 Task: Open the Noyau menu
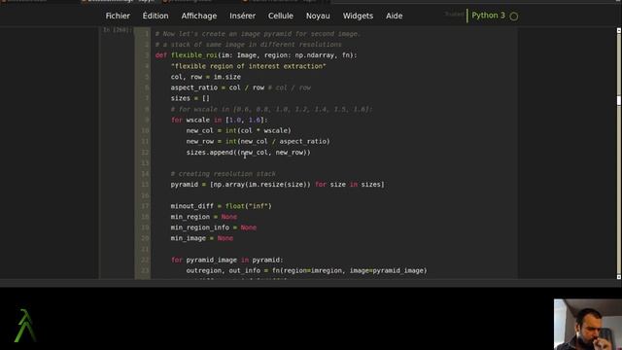coord(318,16)
